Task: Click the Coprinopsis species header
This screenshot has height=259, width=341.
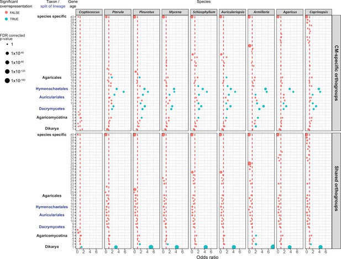Action: click(318, 12)
